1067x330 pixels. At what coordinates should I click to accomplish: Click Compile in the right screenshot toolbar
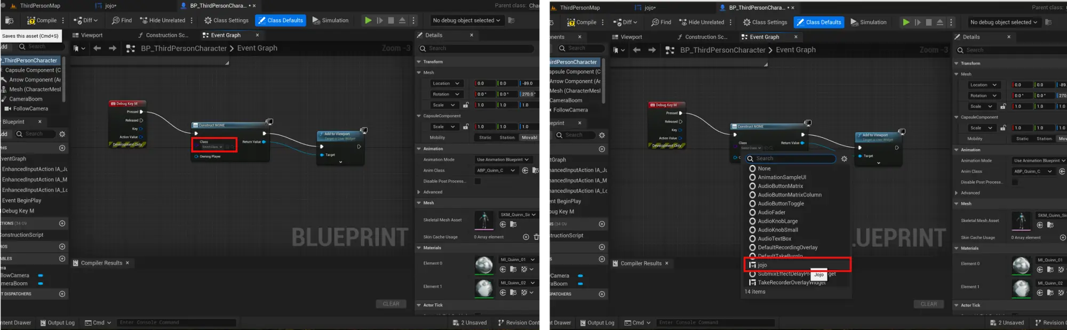coord(582,22)
